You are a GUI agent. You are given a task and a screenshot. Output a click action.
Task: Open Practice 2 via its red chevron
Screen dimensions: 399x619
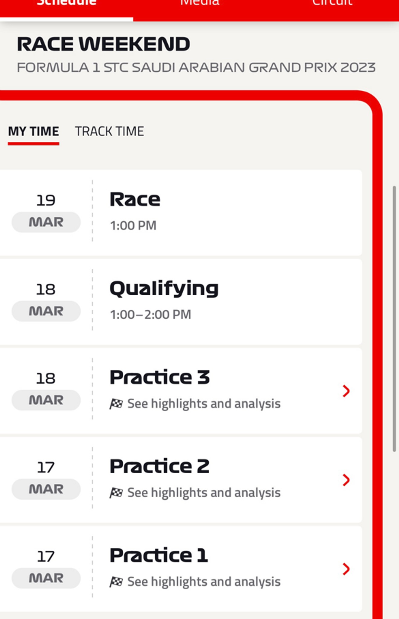(346, 480)
